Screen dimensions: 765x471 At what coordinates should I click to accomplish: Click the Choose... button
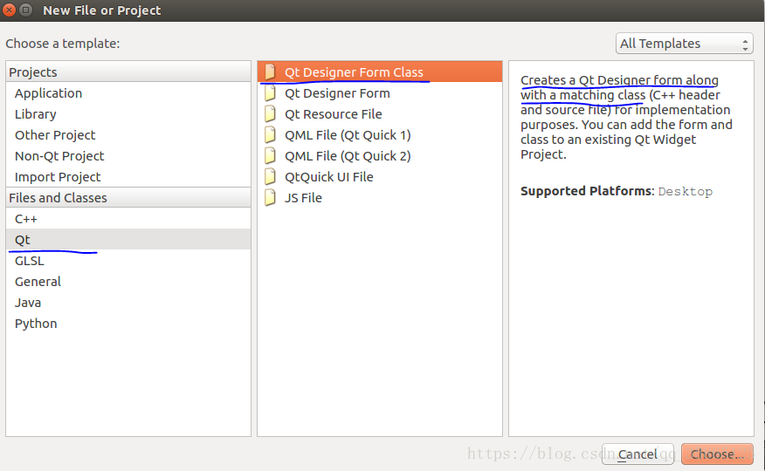pos(717,454)
